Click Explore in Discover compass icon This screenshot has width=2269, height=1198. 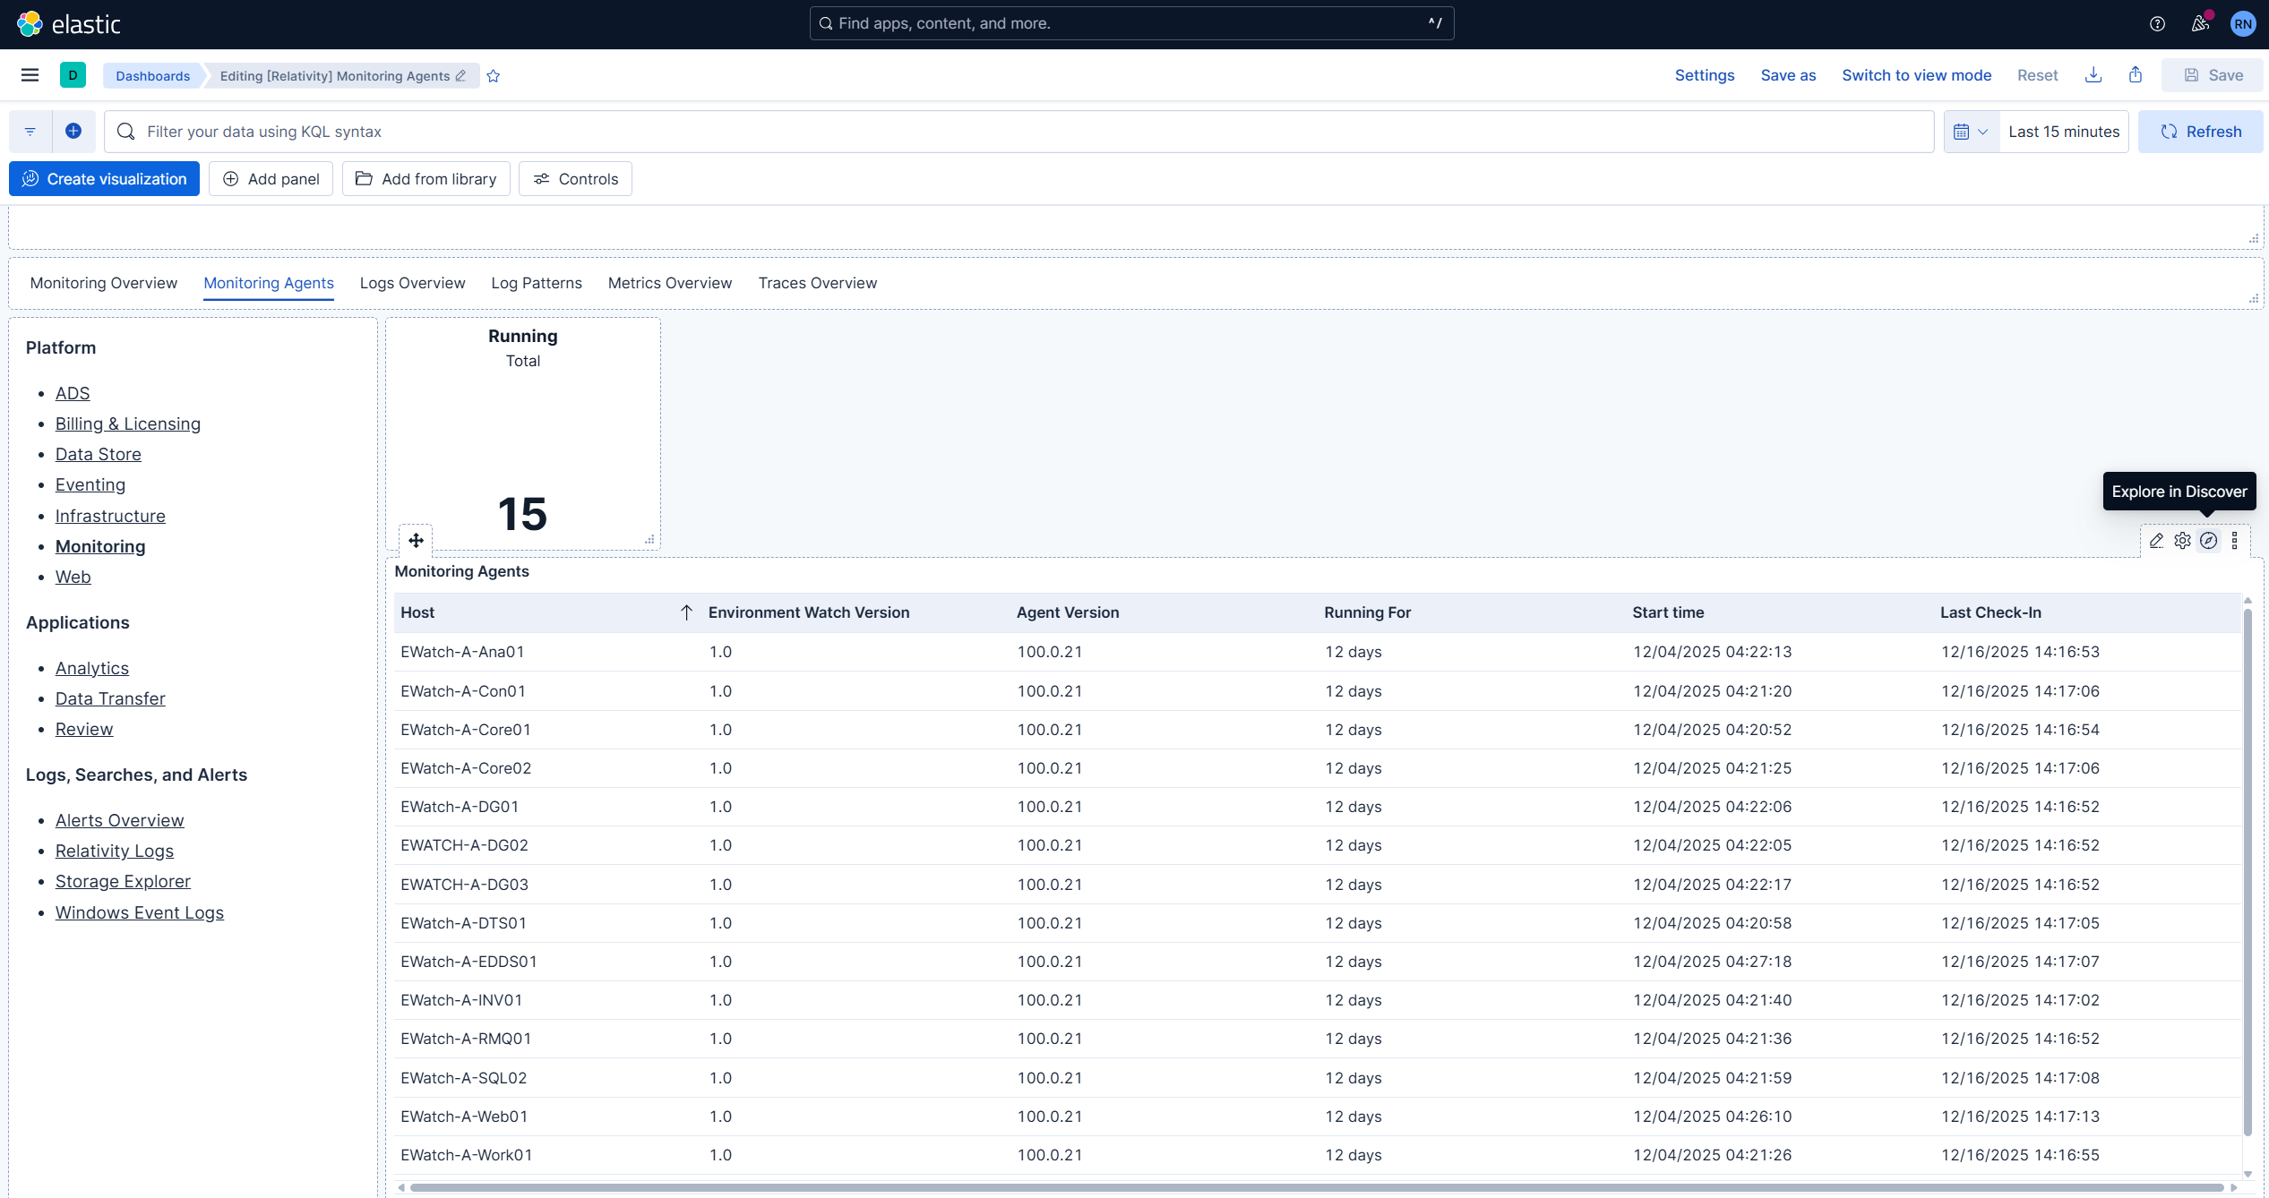click(x=2209, y=541)
